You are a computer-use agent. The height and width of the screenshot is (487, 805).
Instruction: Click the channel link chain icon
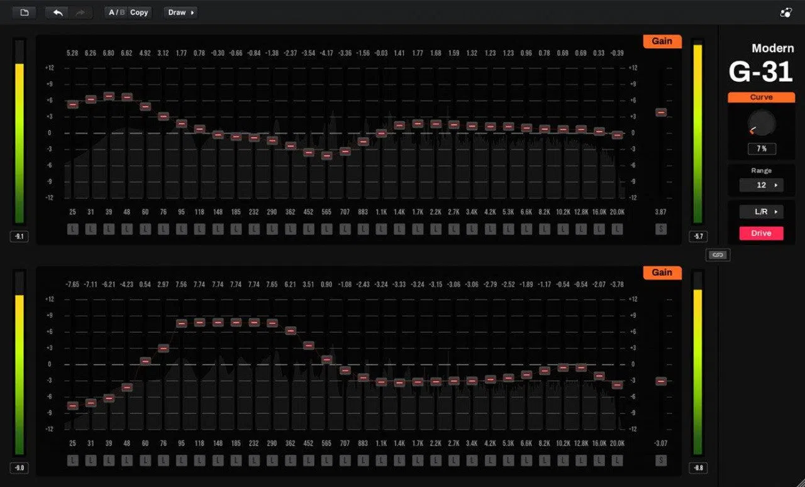(x=718, y=254)
